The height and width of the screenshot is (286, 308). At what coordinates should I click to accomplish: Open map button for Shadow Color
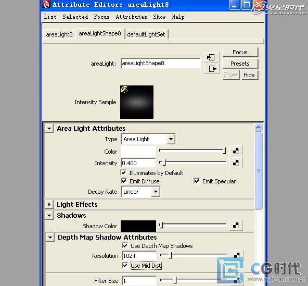coord(236,225)
